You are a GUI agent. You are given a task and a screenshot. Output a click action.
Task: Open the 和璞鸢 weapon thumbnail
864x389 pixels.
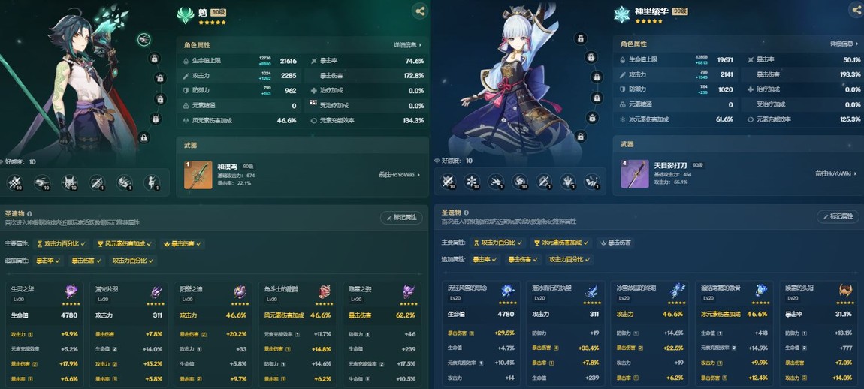pos(198,175)
